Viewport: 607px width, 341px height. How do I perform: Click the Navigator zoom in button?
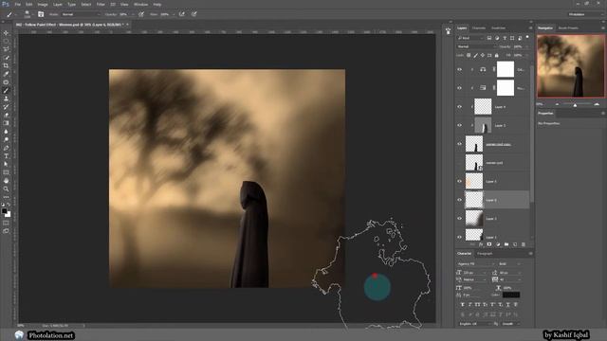tap(597, 104)
